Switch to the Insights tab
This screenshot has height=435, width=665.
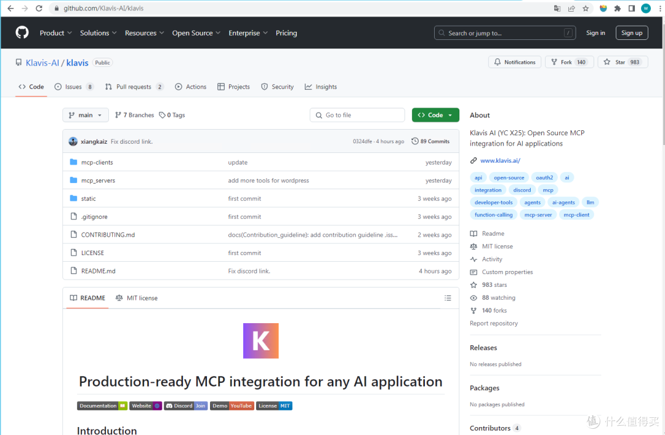321,87
